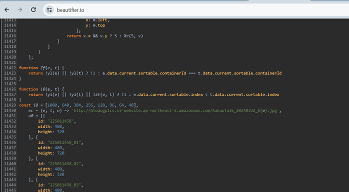Click height value 720
This screenshot has height=192, width=349.
pos(61,153)
